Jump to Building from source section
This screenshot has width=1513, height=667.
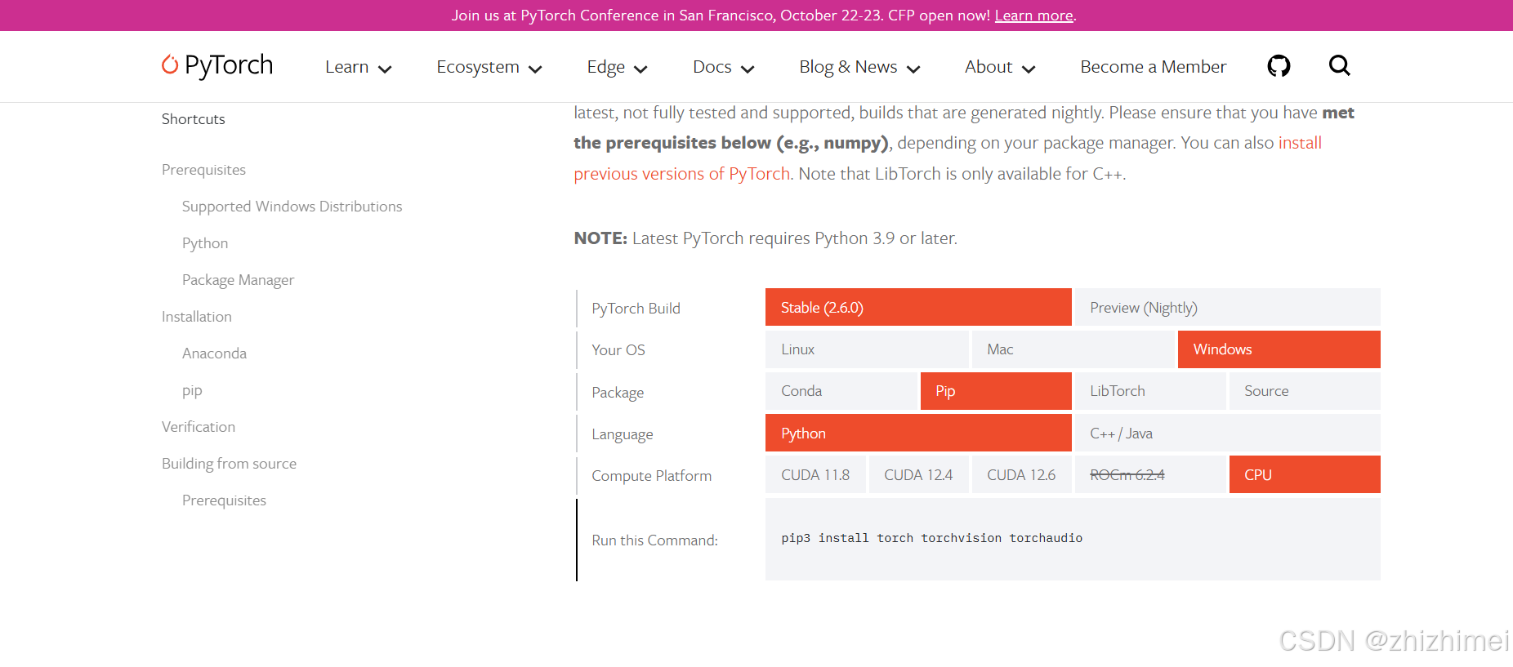coord(229,464)
